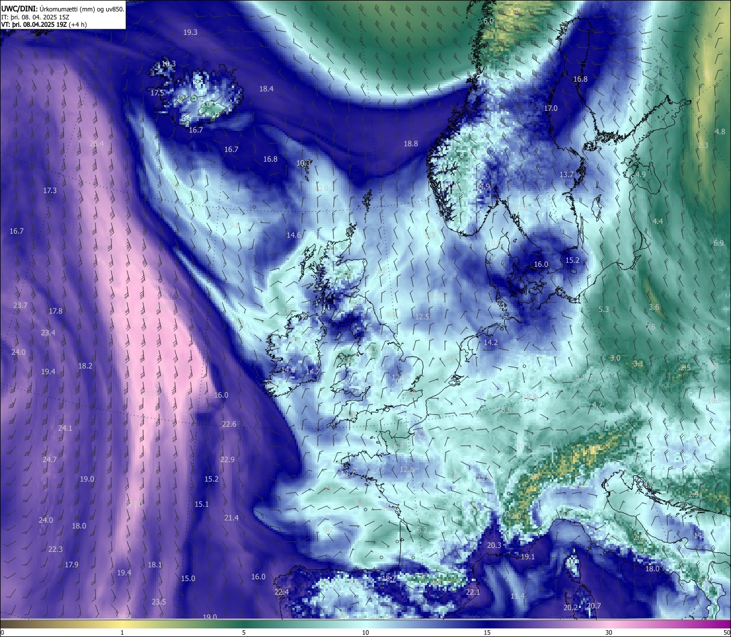
Task: Click the 3.6 value over eastern Poland
Action: 654,307
